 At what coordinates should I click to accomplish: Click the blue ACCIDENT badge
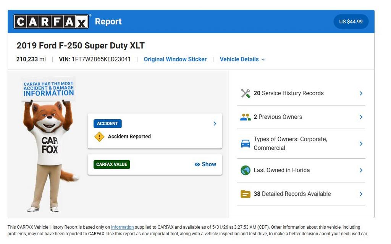click(107, 124)
